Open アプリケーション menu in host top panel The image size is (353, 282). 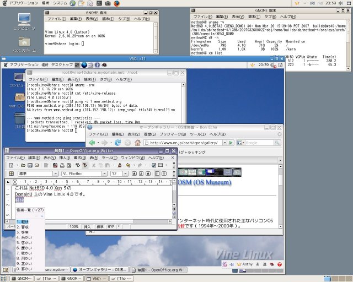pyautogui.click(x=24, y=3)
